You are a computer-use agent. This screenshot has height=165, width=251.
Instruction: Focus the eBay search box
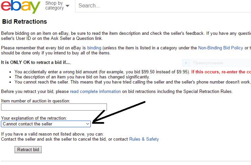[162, 6]
